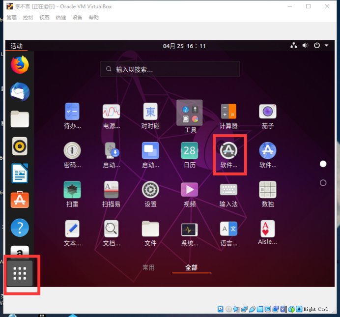This screenshot has height=317, width=340.
Task: Launch the 对对碰 Mahjongg game
Action: (150, 116)
